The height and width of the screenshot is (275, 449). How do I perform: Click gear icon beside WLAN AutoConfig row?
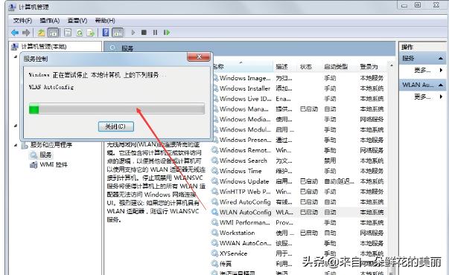pyautogui.click(x=214, y=212)
